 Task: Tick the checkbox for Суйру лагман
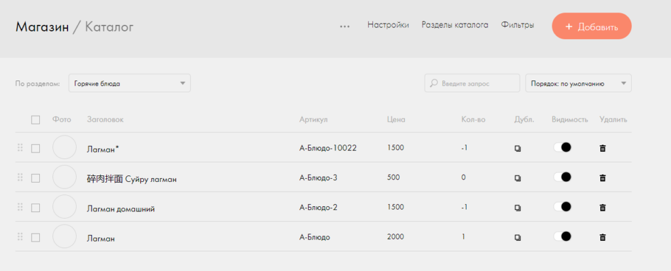35,178
